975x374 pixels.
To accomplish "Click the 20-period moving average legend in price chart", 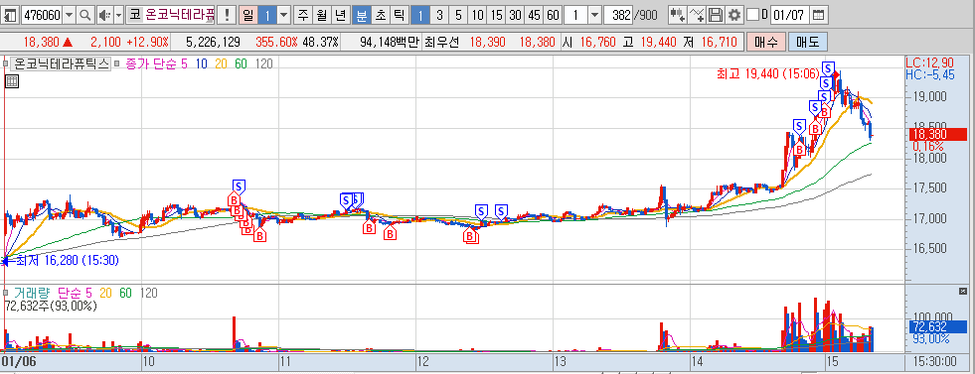I will coord(222,63).
